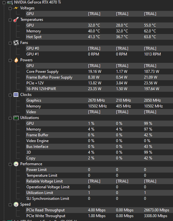Click the NVIDIA GeForce RTX 4070 Ti GPU icon
This screenshot has height=221, width=173.
pyautogui.click(x=10, y=2)
